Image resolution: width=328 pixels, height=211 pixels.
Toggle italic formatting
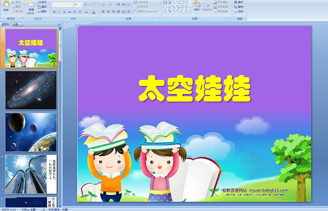coord(59,12)
